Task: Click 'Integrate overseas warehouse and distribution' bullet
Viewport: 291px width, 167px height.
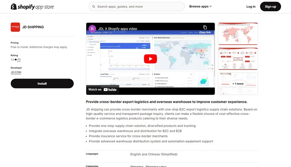Action: tap(135, 131)
